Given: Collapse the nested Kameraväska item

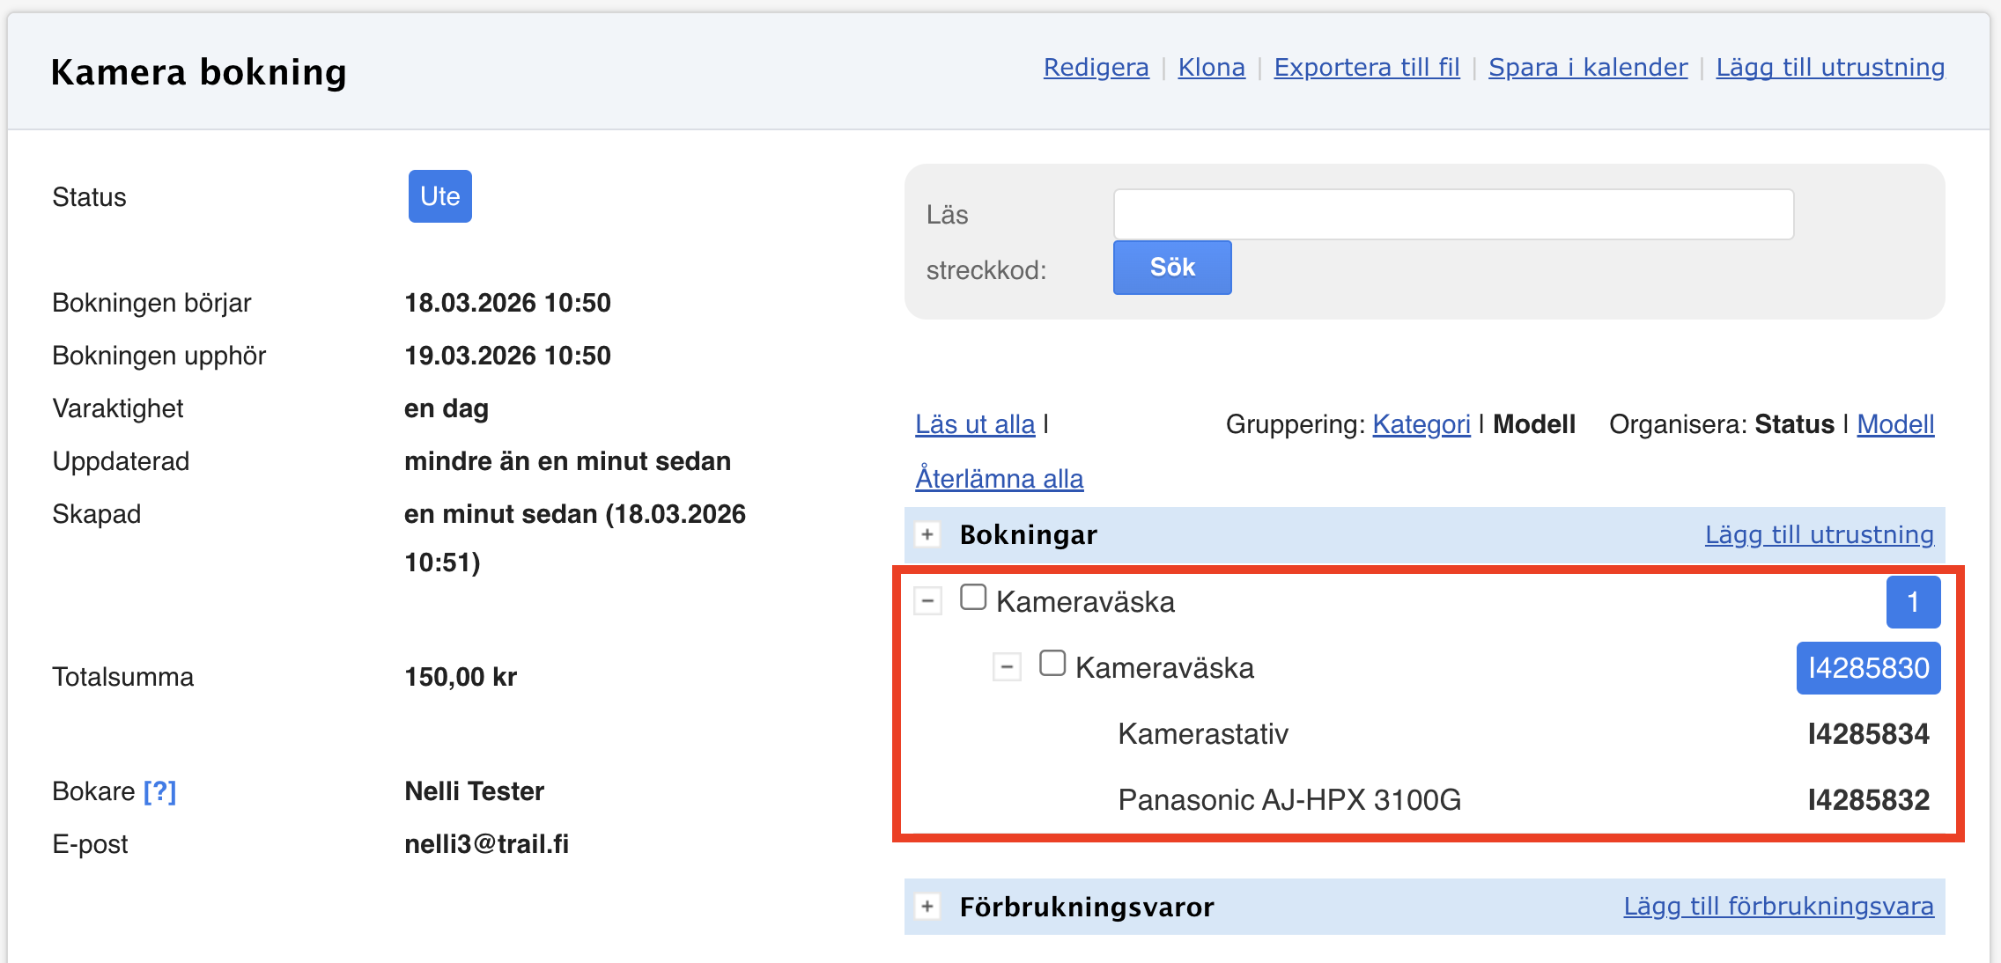Looking at the screenshot, I should coord(1007,667).
